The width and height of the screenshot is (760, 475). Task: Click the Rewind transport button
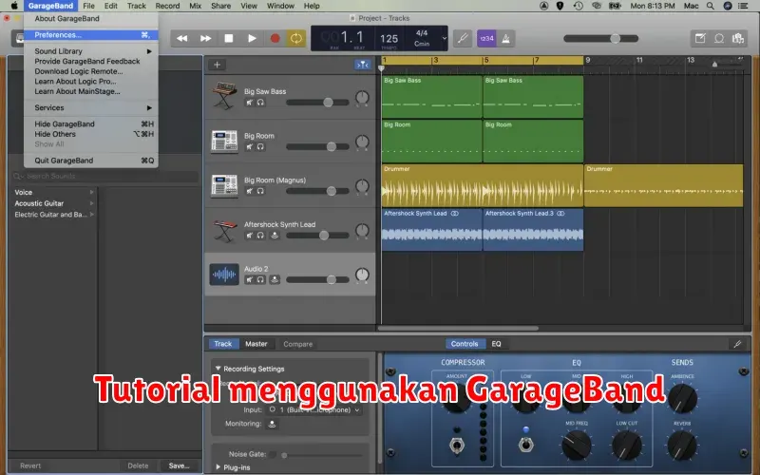coord(182,38)
